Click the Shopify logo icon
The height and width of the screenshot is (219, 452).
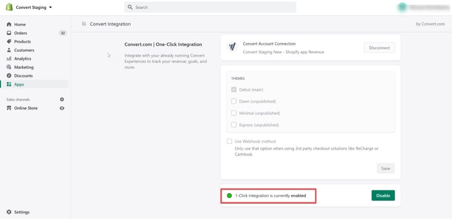[x=9, y=7]
